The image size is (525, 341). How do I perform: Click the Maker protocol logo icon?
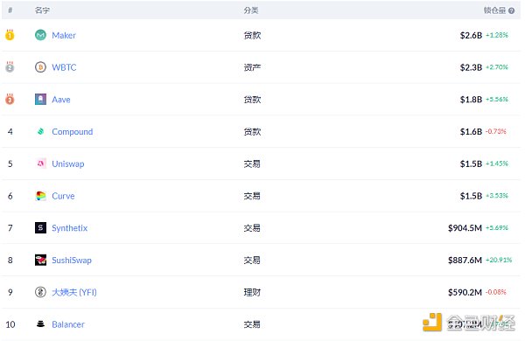point(40,35)
